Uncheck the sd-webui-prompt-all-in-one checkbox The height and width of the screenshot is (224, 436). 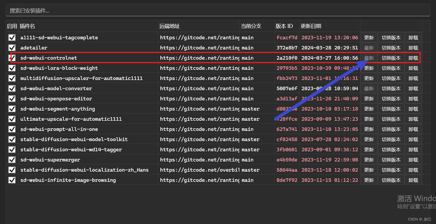pos(12,129)
